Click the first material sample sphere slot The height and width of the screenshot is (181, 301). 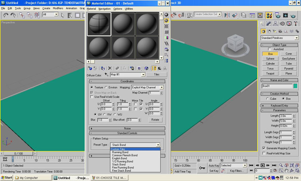click(99, 24)
